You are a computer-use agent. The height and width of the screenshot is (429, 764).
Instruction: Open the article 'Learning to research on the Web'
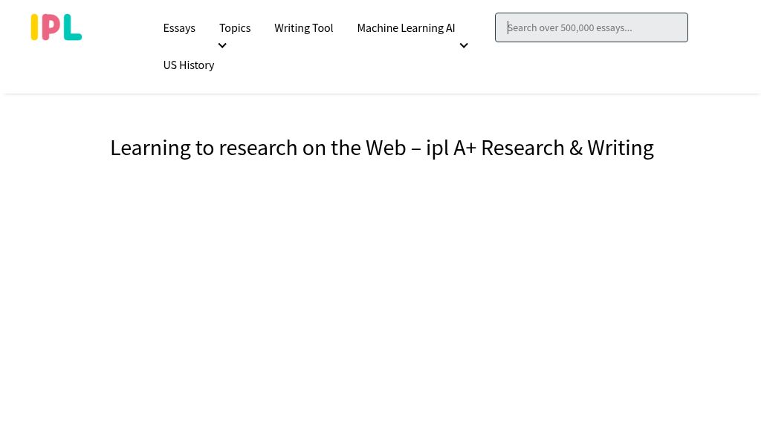pyautogui.click(x=382, y=147)
